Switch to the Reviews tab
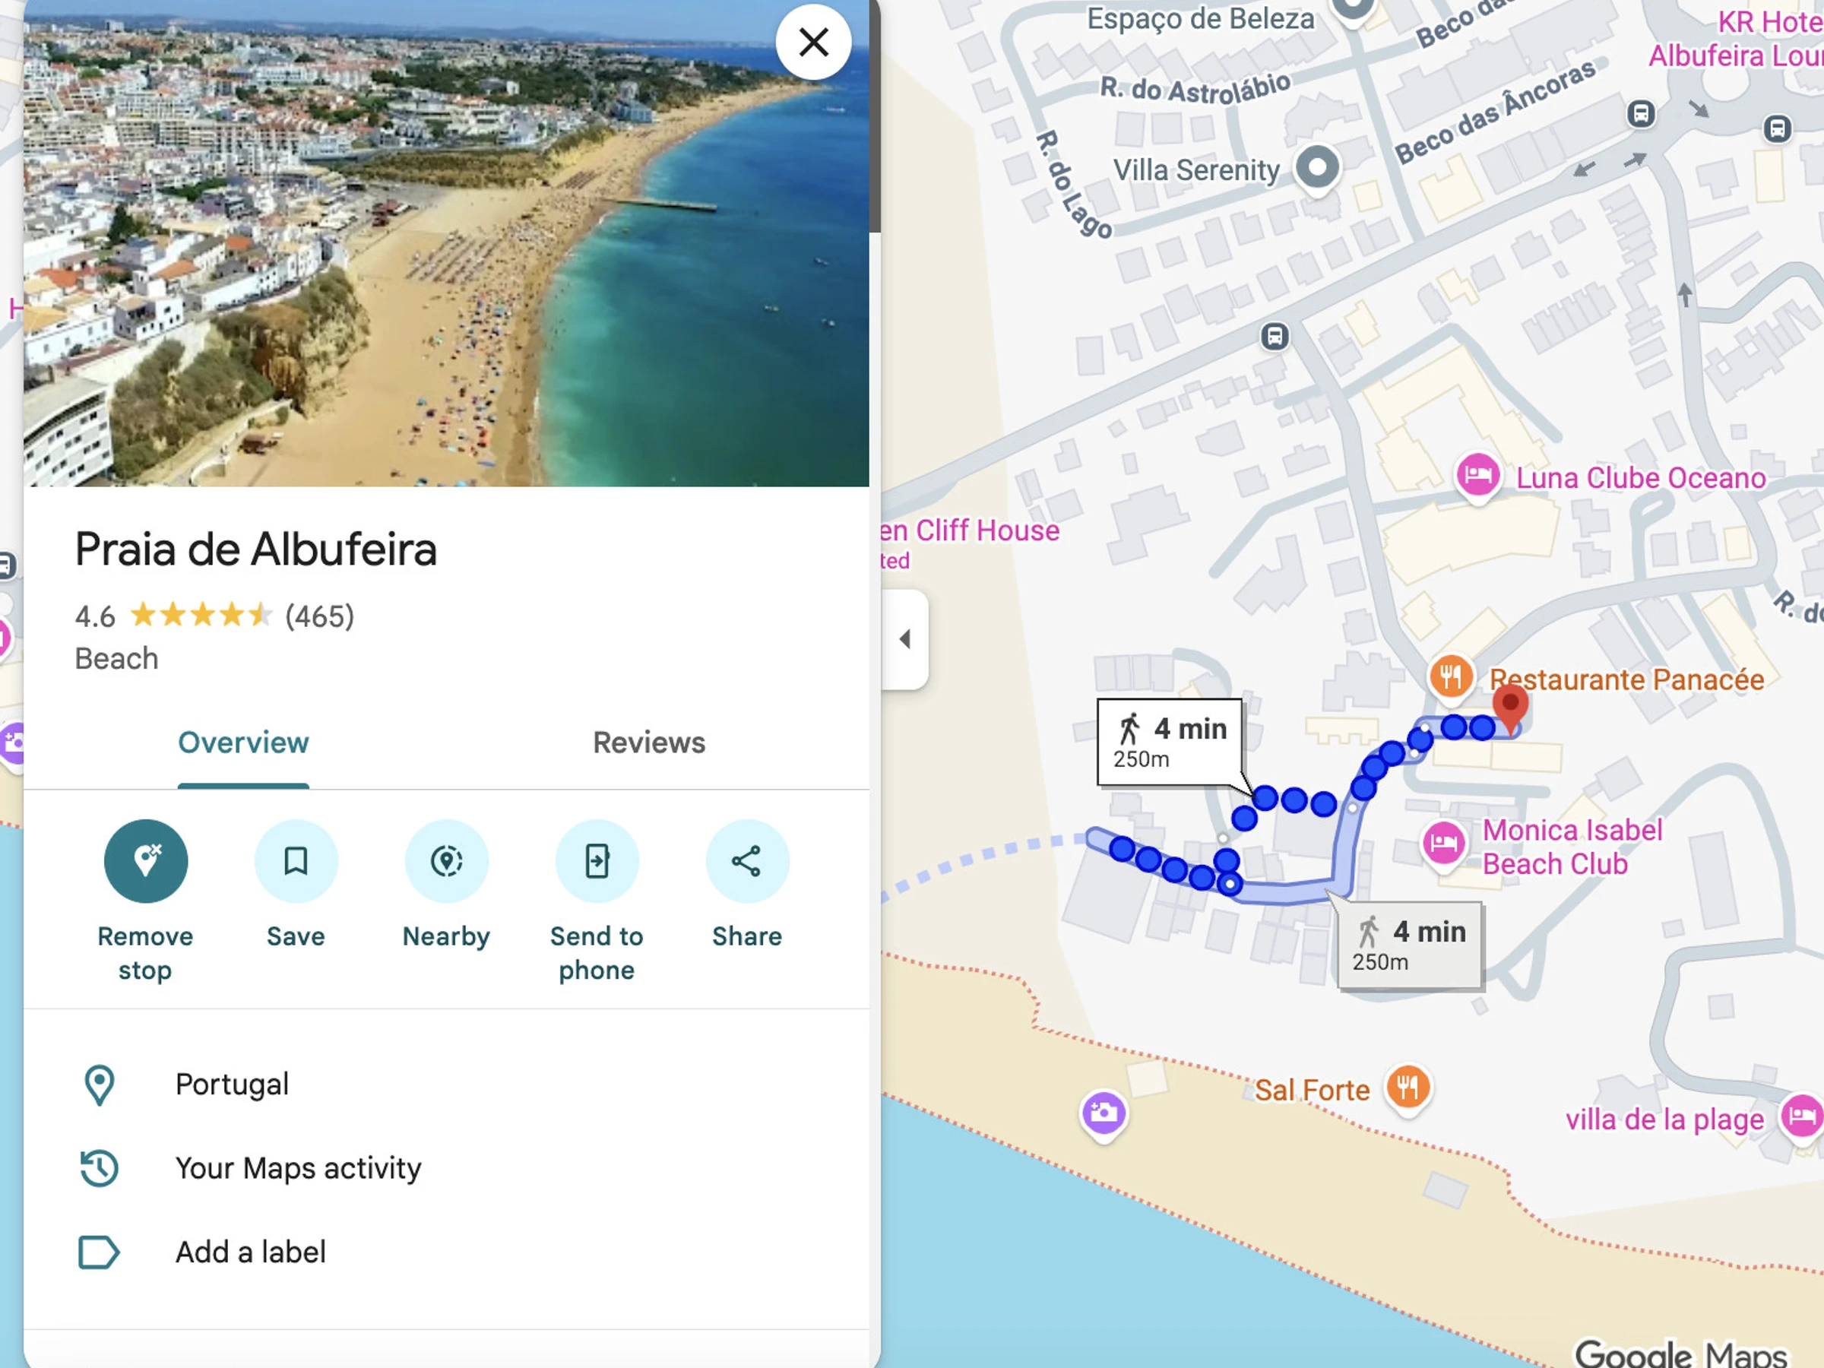This screenshot has height=1368, width=1824. click(649, 743)
